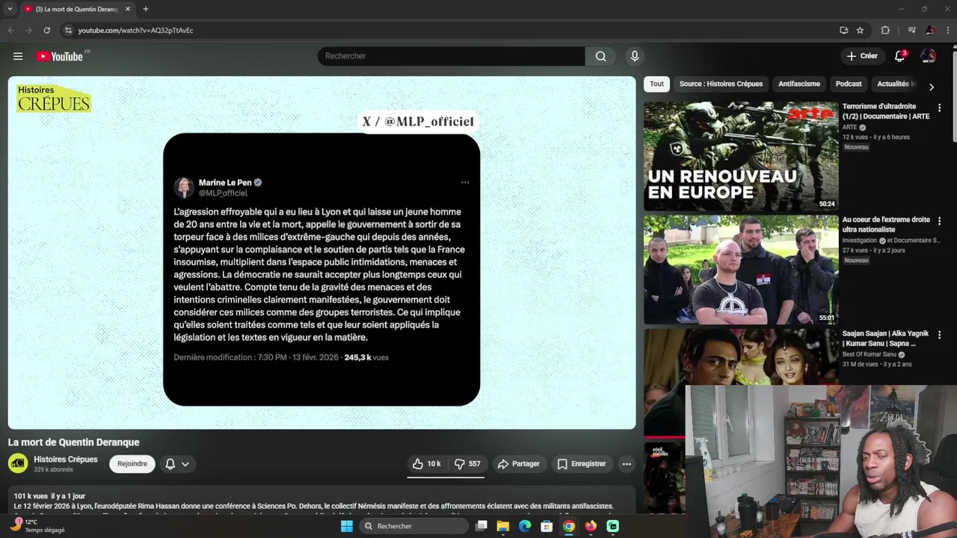
Task: Open options menu for Saajan Saajan video
Action: click(x=939, y=335)
